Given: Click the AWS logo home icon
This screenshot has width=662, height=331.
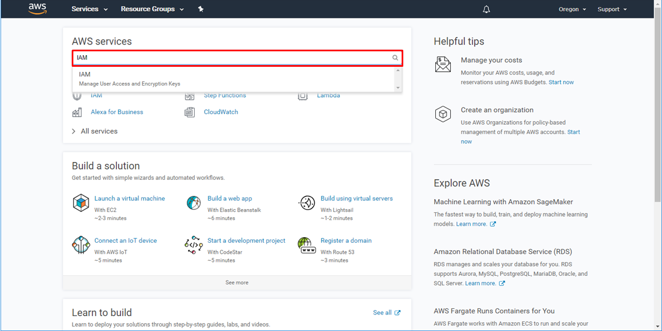Looking at the screenshot, I should tap(38, 9).
